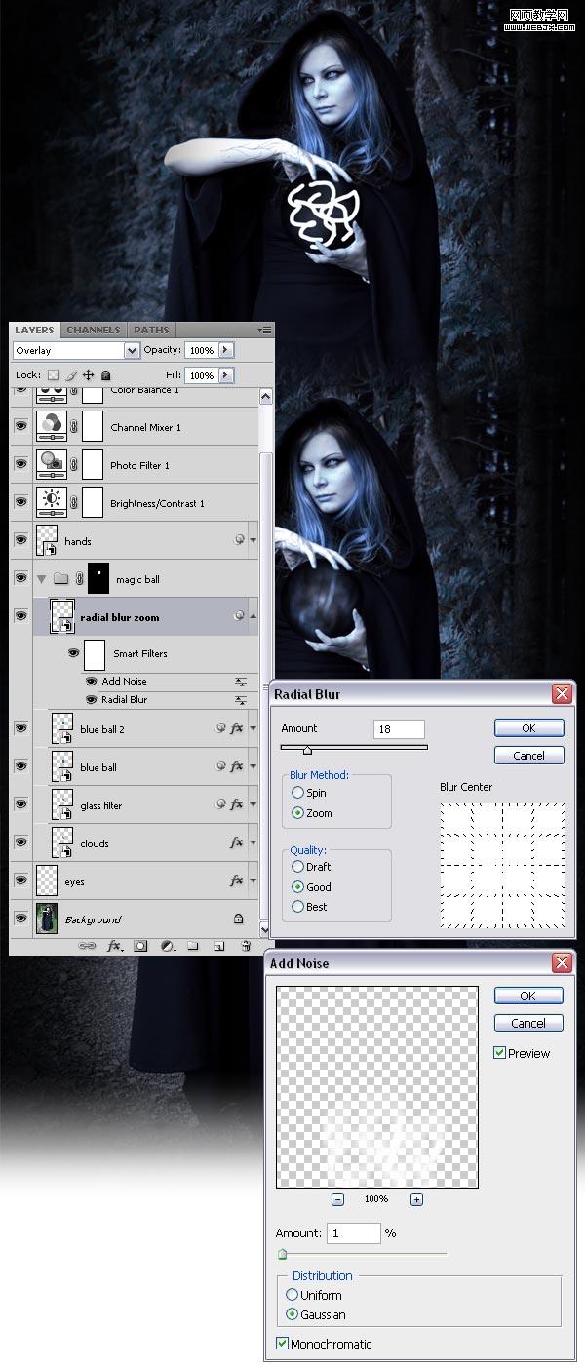Click the add layer mask icon
585x1369 pixels.
[140, 945]
